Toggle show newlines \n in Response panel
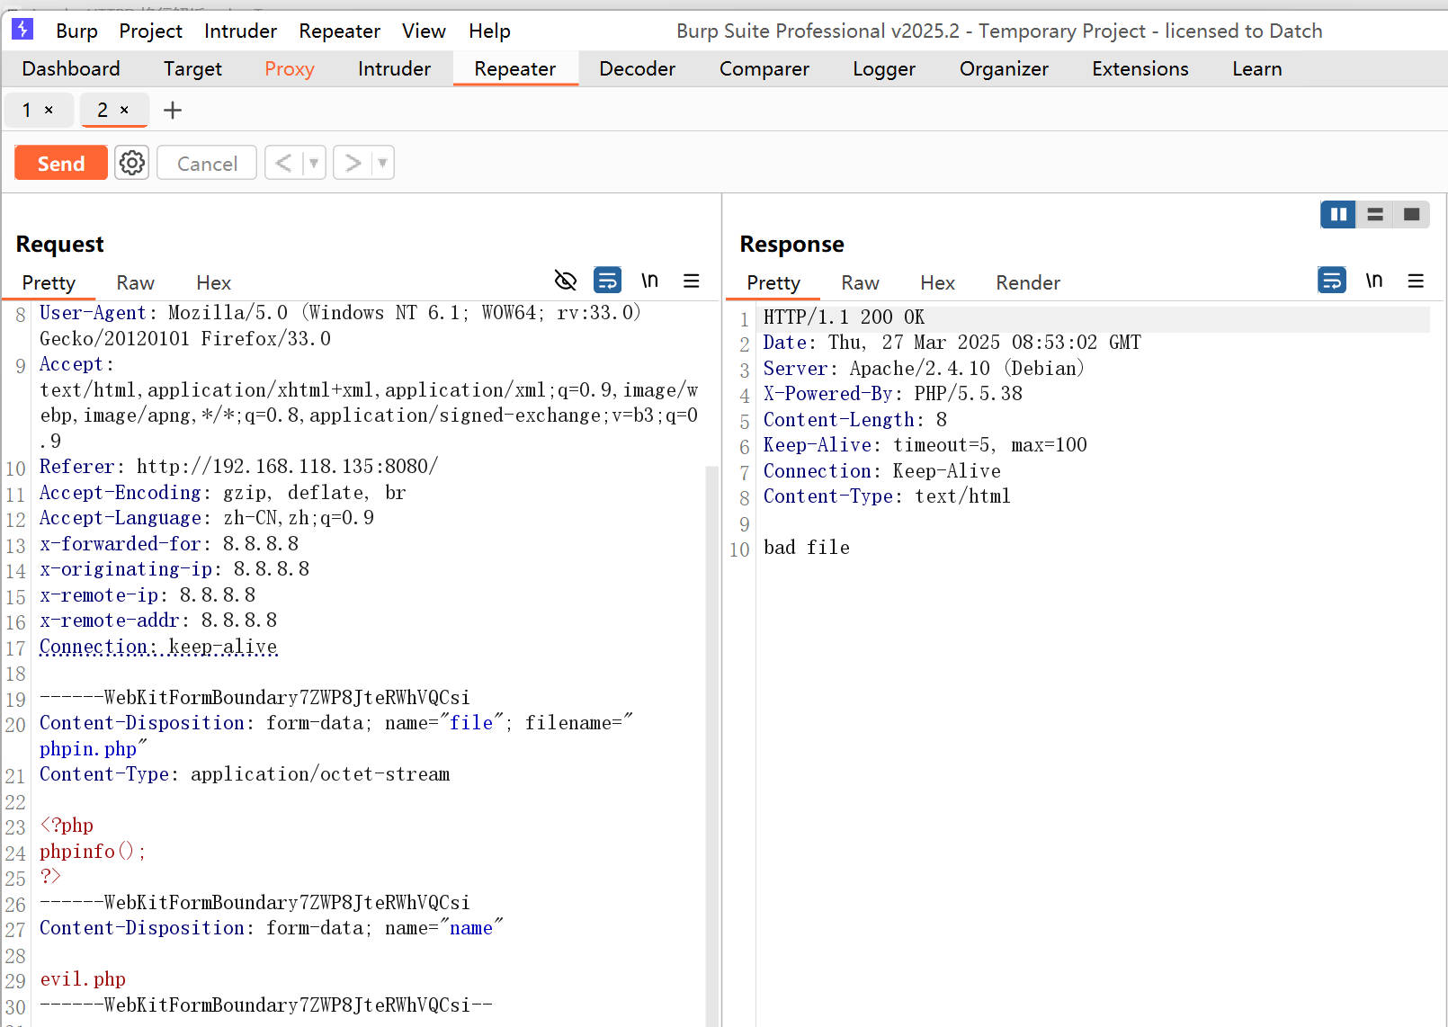 pos(1373,281)
